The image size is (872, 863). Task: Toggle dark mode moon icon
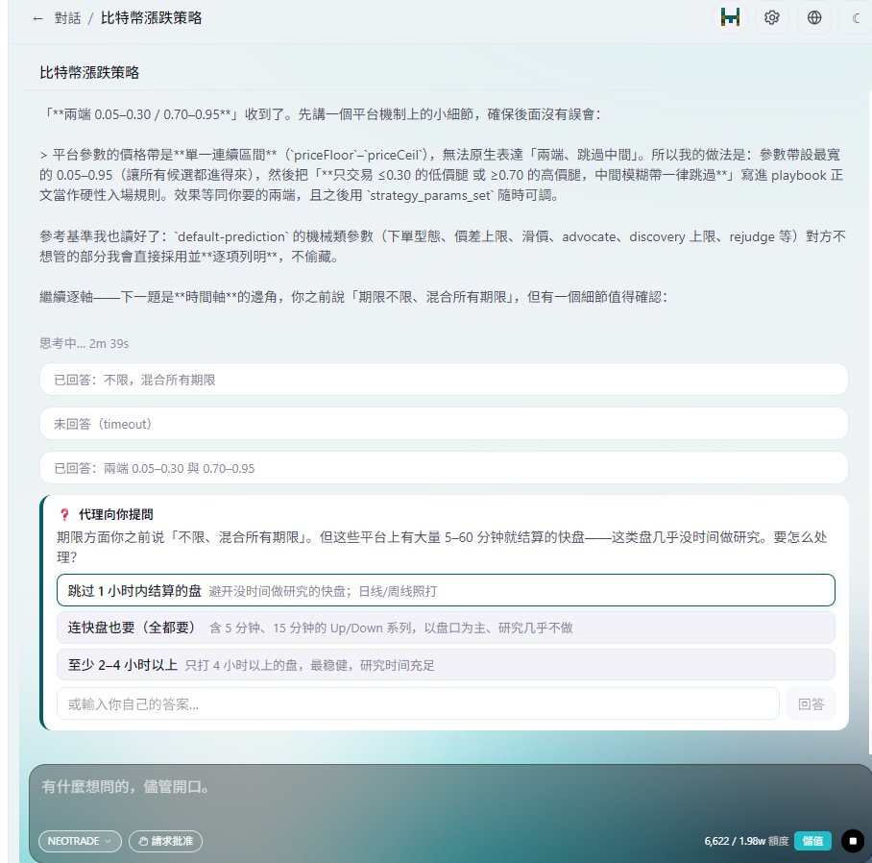(856, 18)
